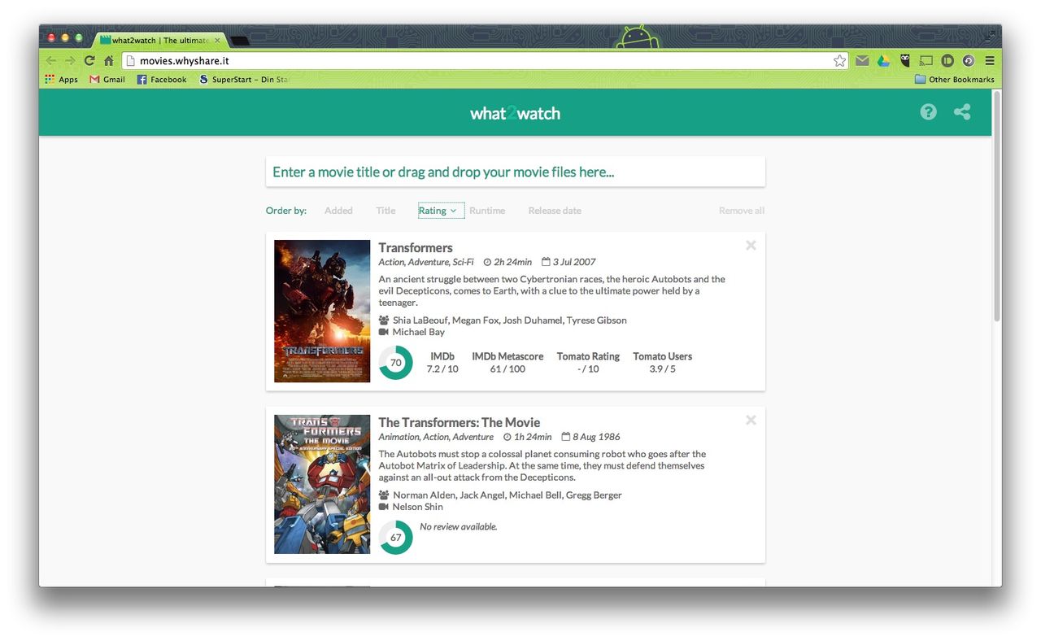The width and height of the screenshot is (1041, 641).
Task: Reload the page
Action: click(x=89, y=60)
